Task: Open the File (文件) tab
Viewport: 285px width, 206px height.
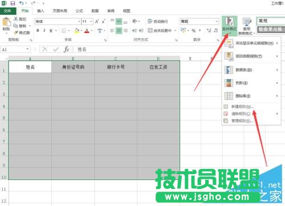Action: tap(7, 11)
